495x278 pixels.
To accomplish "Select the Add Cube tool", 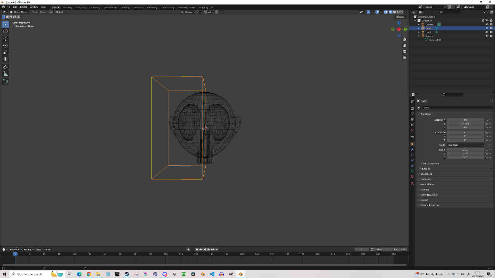I will click(x=5, y=81).
